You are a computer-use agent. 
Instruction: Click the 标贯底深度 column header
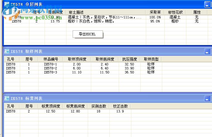pos(75,106)
